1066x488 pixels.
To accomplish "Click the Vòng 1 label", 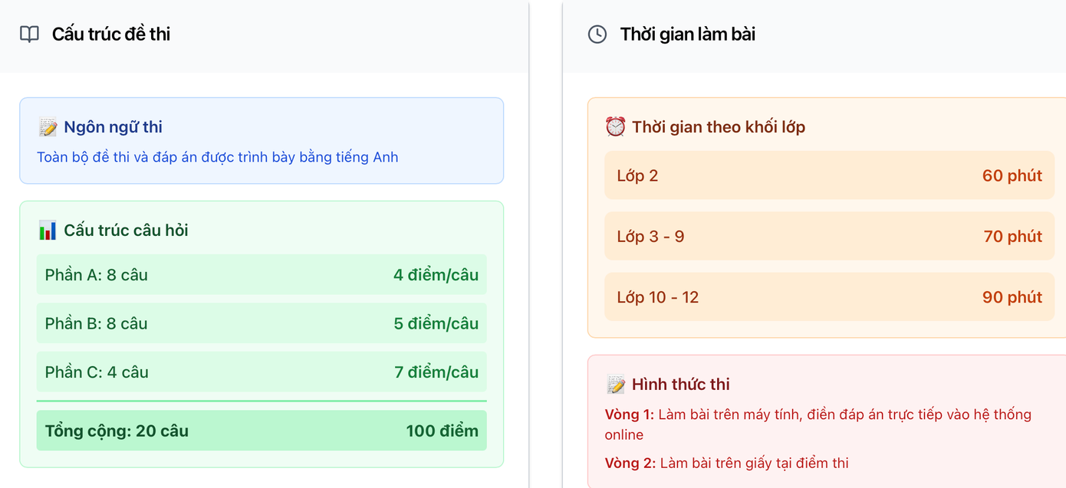I will (629, 414).
